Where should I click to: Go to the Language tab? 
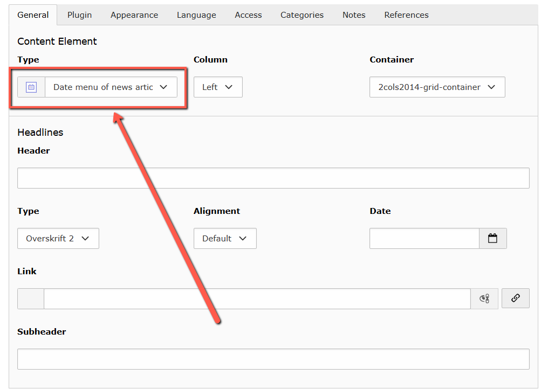click(196, 15)
